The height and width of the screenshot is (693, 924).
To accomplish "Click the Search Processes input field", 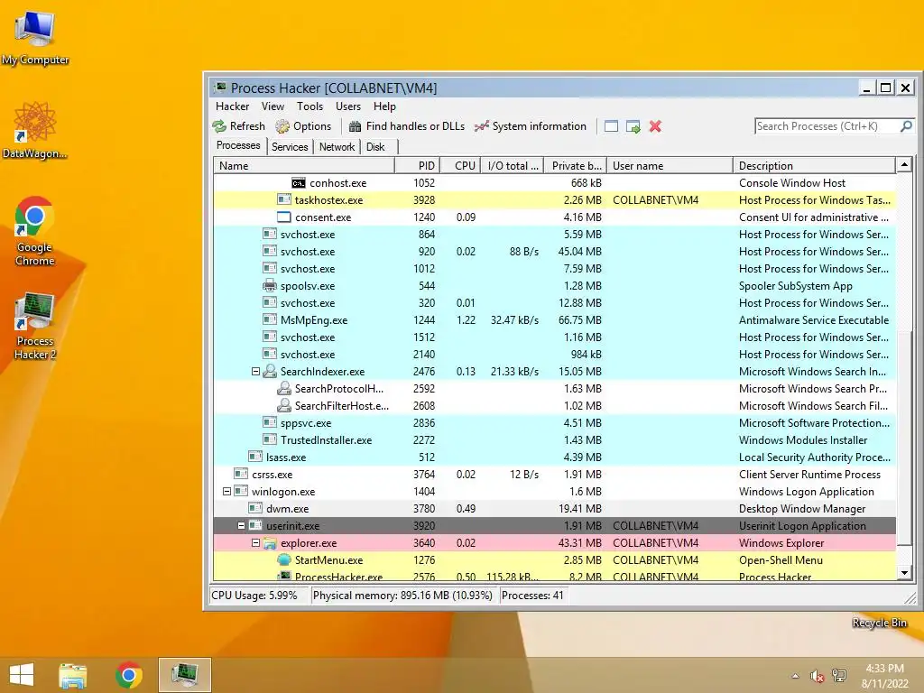I will (x=827, y=126).
